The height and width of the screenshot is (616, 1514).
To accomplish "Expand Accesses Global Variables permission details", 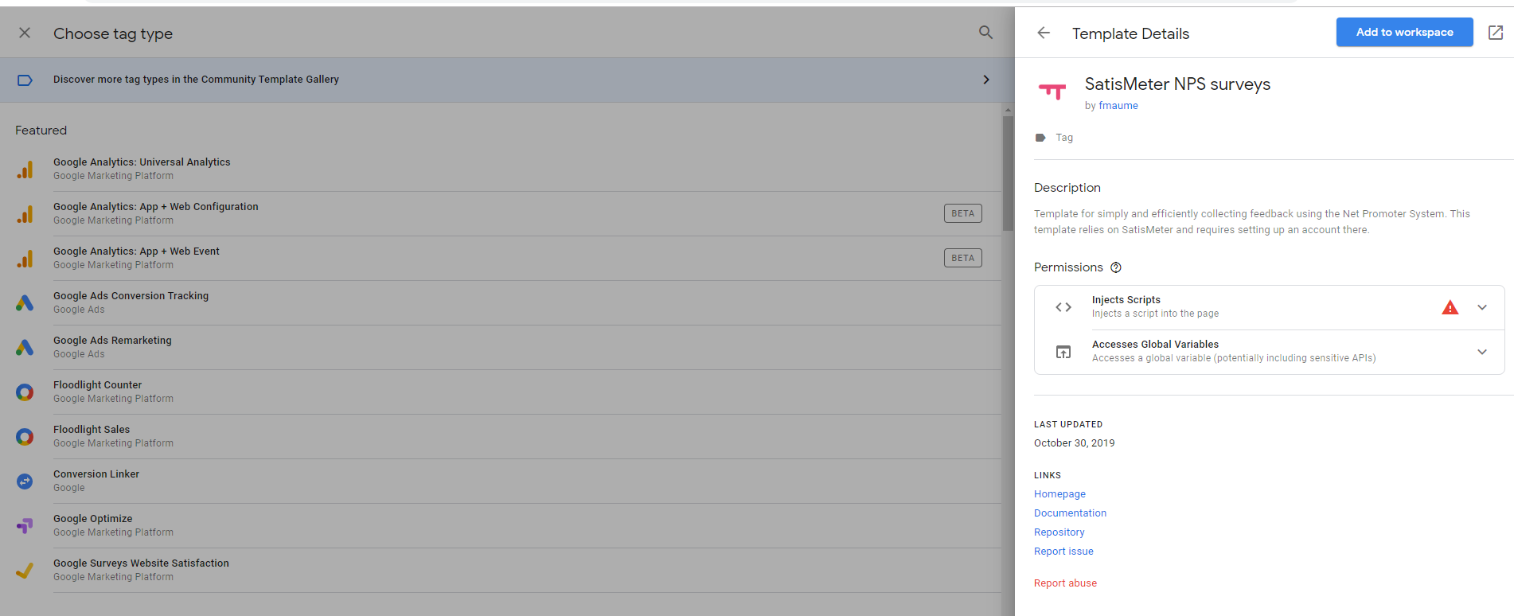I will pyautogui.click(x=1482, y=352).
